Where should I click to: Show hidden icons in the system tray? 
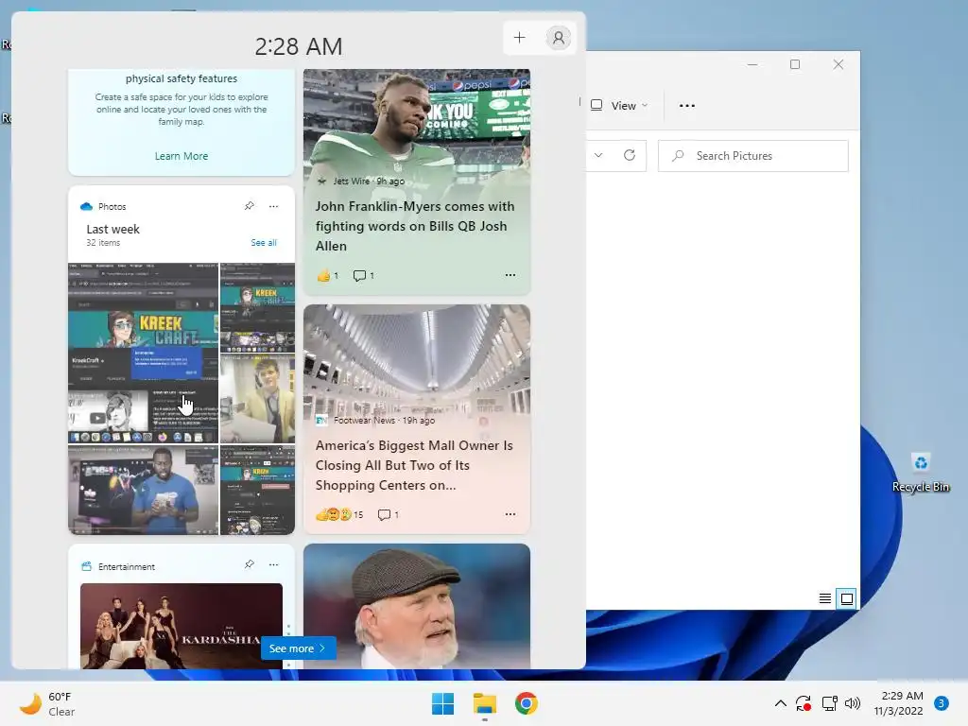coord(780,703)
